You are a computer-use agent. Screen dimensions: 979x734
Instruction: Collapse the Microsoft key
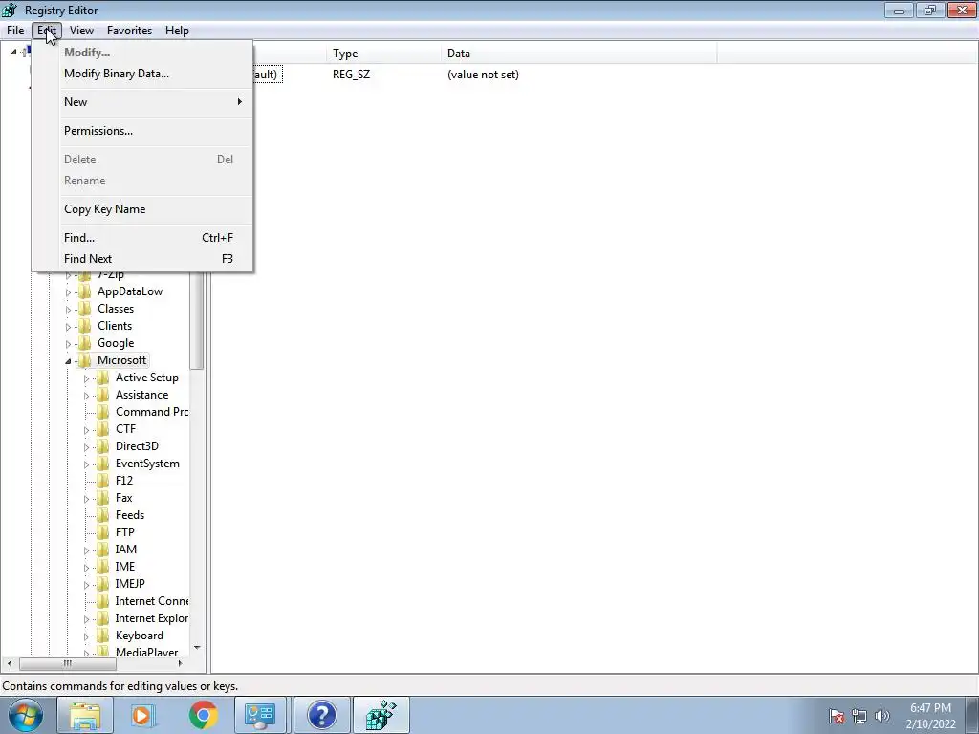[68, 360]
